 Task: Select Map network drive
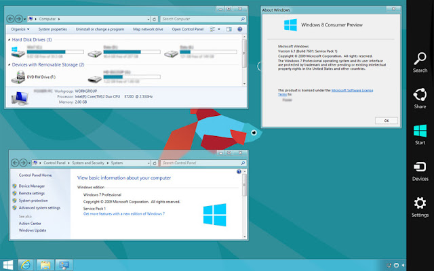(x=148, y=29)
